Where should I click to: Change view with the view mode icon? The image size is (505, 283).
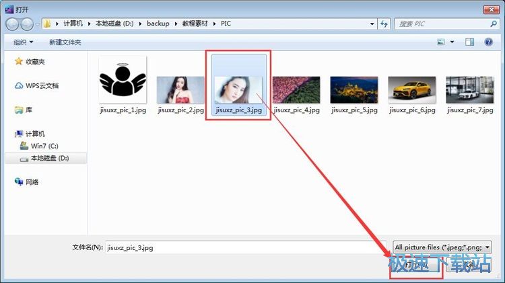tap(440, 42)
